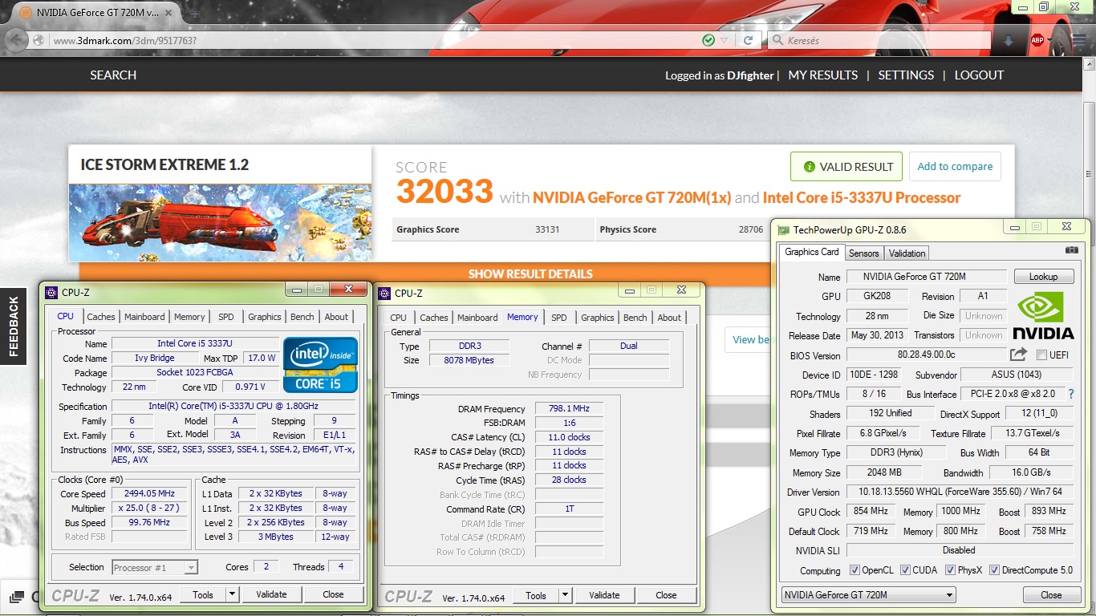Click the 32033 score value

coord(444,192)
